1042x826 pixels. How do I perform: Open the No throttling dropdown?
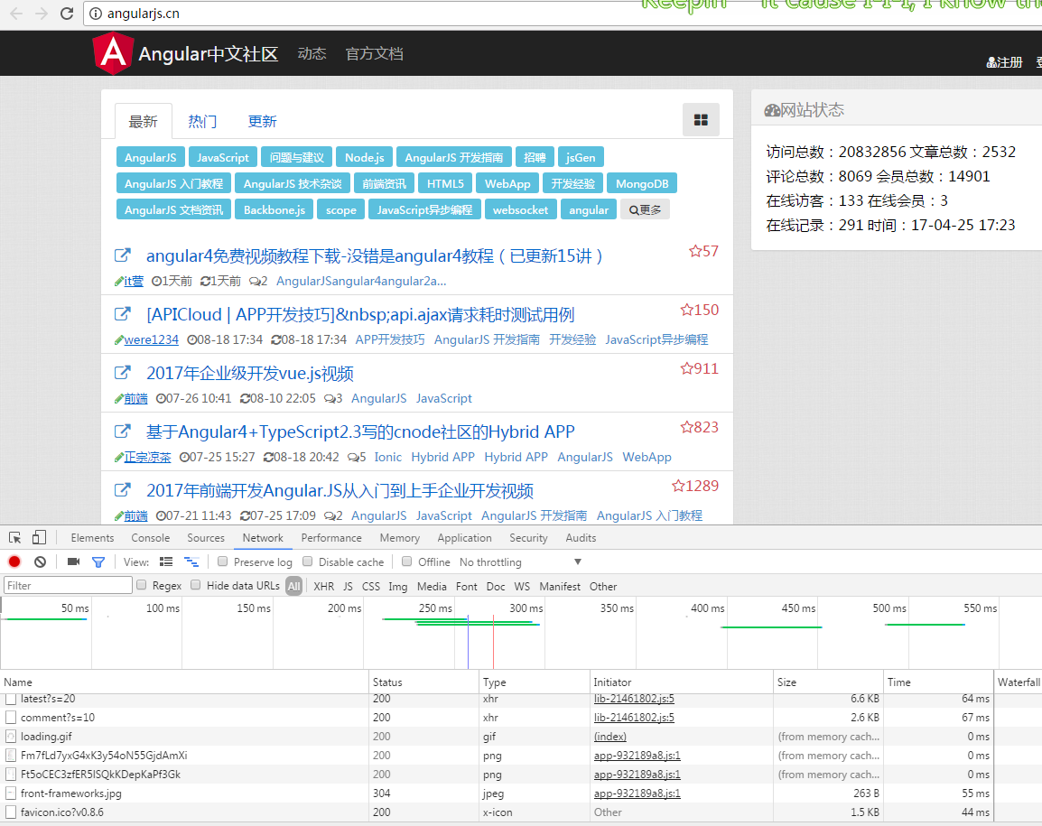[x=520, y=562]
